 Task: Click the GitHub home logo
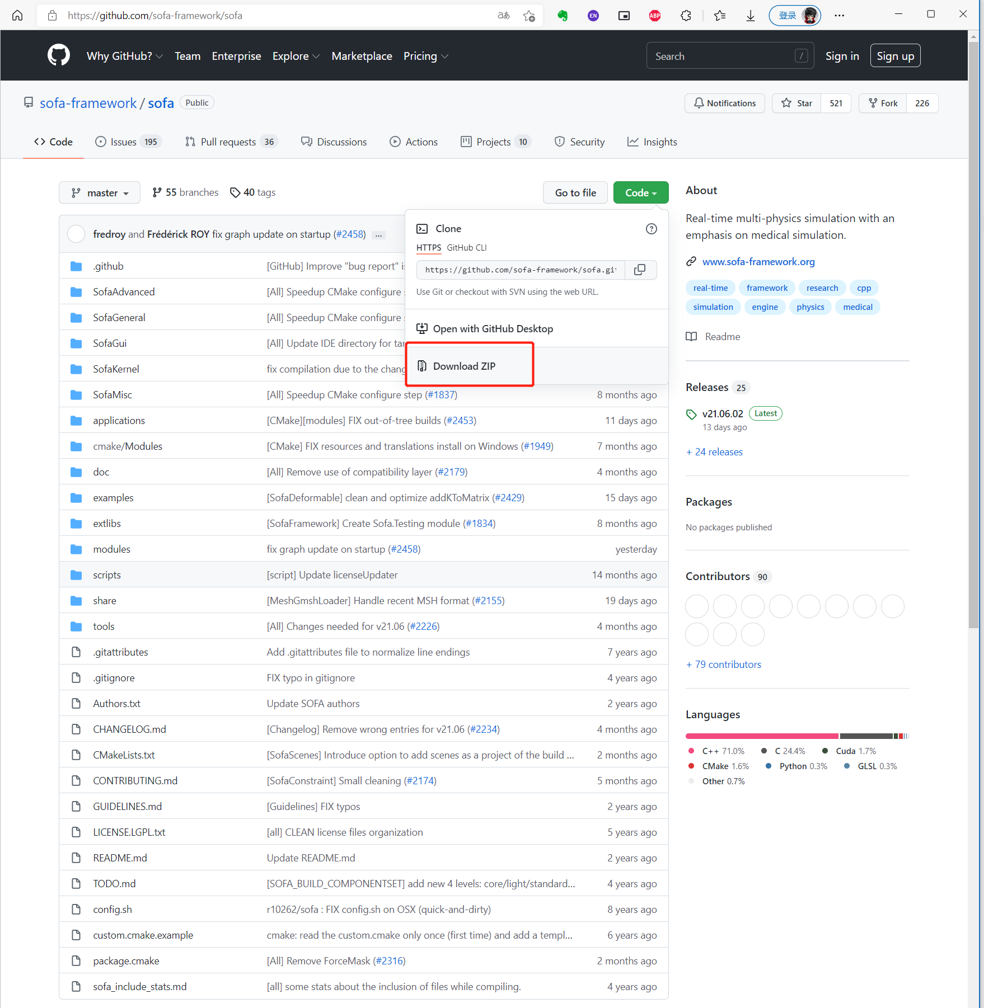pyautogui.click(x=58, y=55)
